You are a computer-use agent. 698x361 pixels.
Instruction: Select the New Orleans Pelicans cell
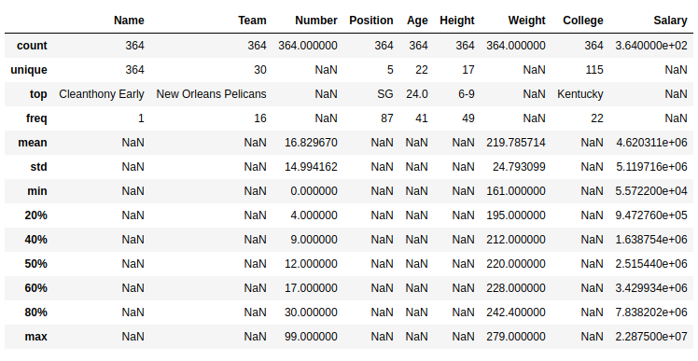[211, 94]
